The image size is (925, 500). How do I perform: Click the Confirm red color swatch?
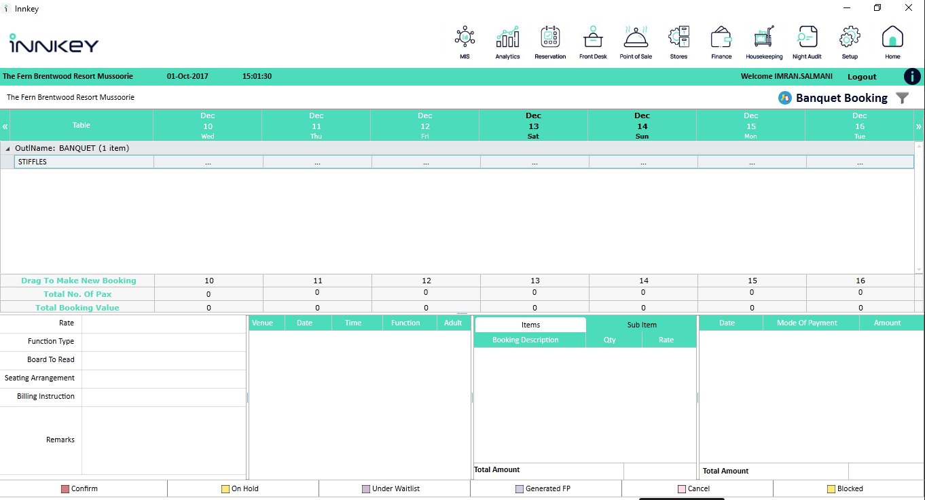point(65,489)
